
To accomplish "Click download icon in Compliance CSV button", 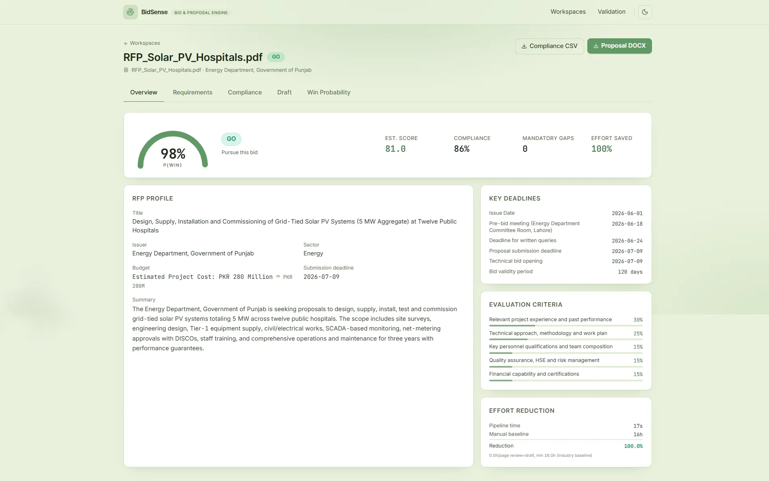I will tap(524, 46).
